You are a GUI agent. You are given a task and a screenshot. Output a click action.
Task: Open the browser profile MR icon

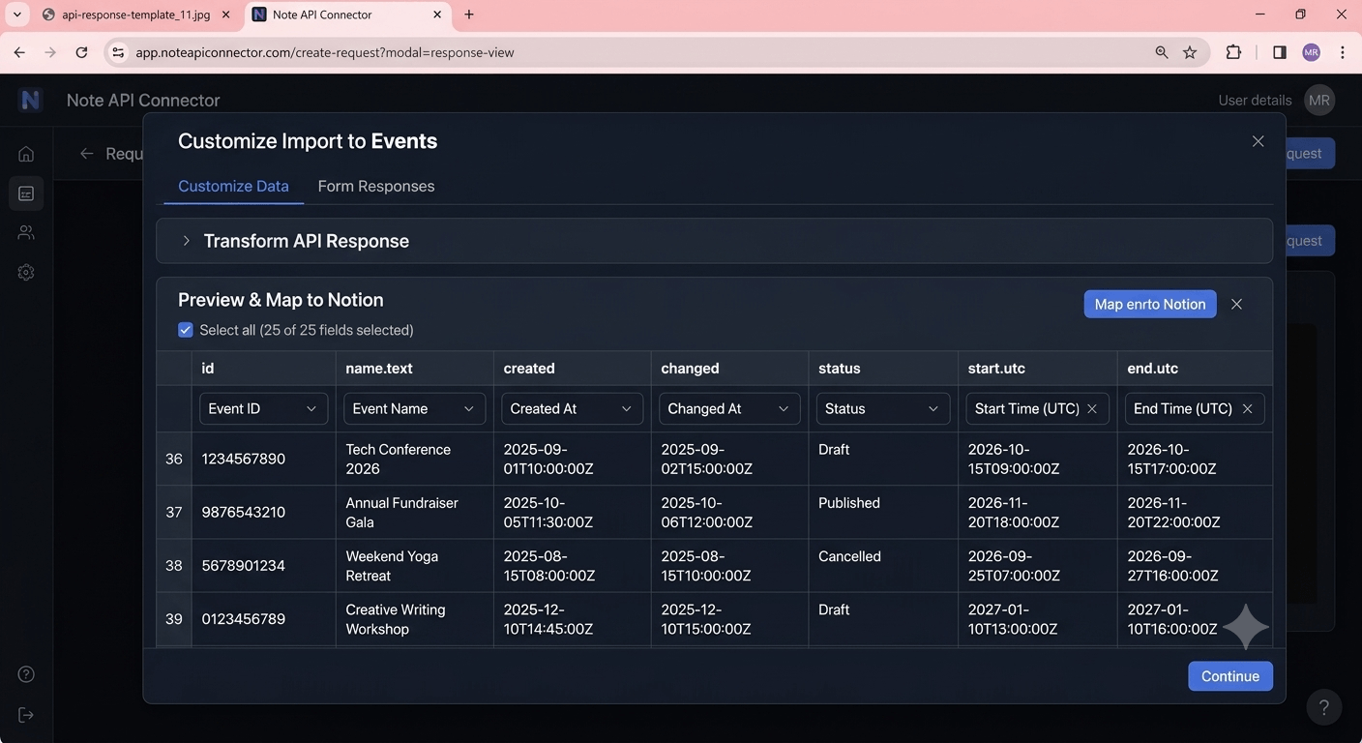1312,52
